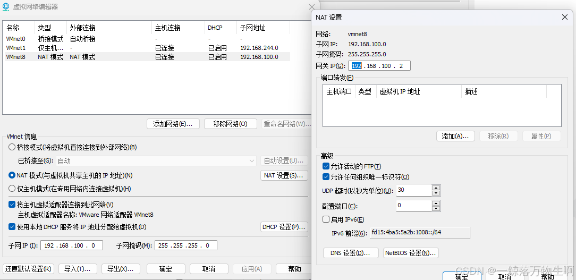The width and height of the screenshot is (576, 280).
Task: Open DHCP 设置(P)... button
Action: [x=284, y=227]
